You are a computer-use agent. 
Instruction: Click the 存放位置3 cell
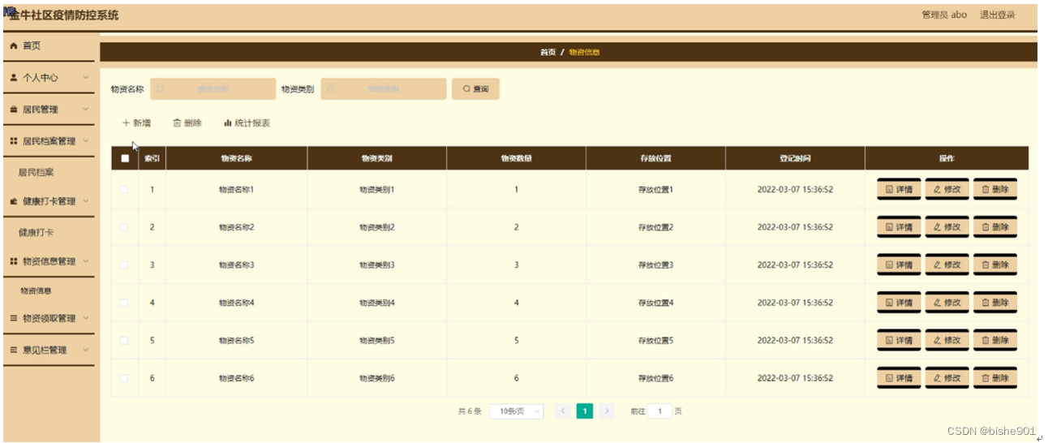click(x=655, y=265)
